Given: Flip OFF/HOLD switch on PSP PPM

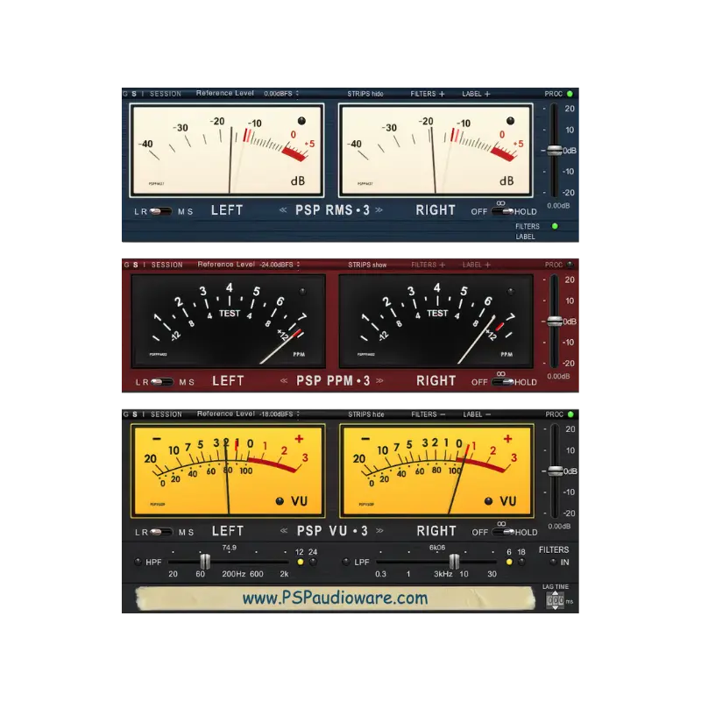Looking at the screenshot, I should point(503,382).
